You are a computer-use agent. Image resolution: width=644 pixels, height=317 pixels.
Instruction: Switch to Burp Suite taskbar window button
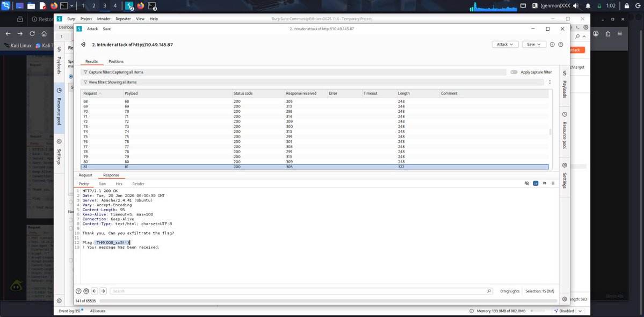pos(130,6)
